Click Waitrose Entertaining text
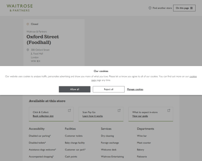Screen dimensions: 202x161 [112, 156]
